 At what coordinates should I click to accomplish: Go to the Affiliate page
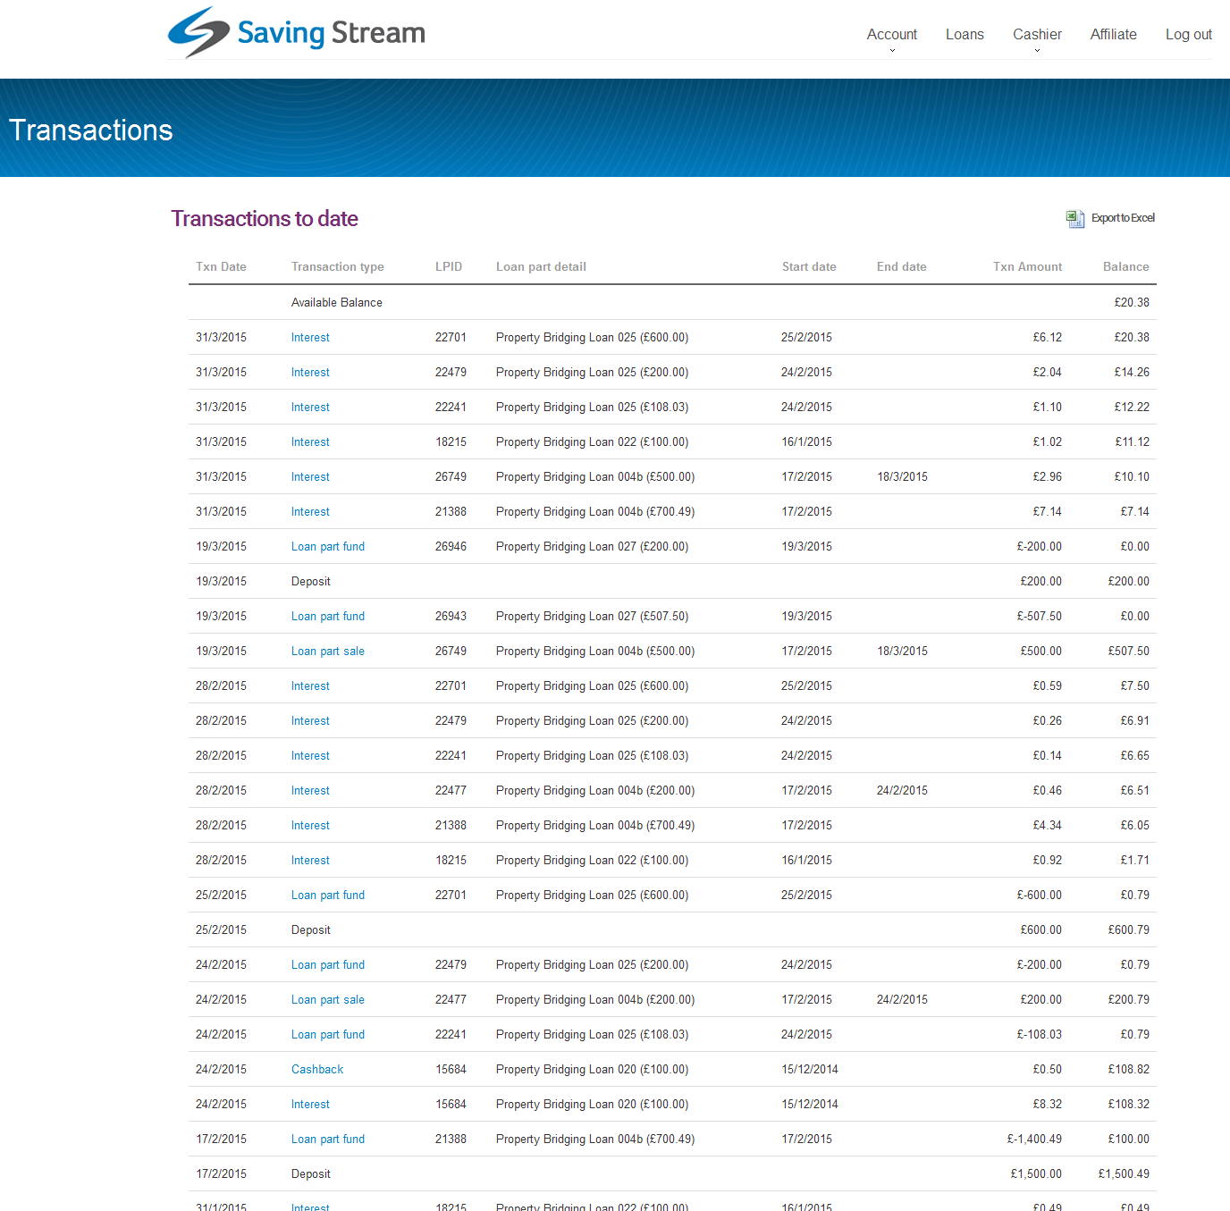[1113, 34]
